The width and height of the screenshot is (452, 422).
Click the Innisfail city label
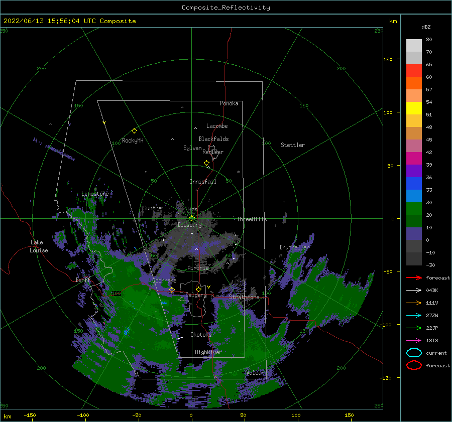pyautogui.click(x=203, y=182)
